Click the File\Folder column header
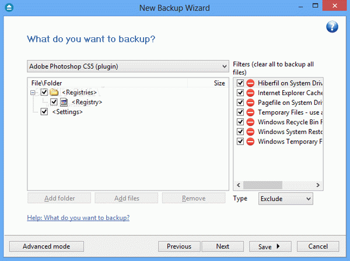 (47, 83)
